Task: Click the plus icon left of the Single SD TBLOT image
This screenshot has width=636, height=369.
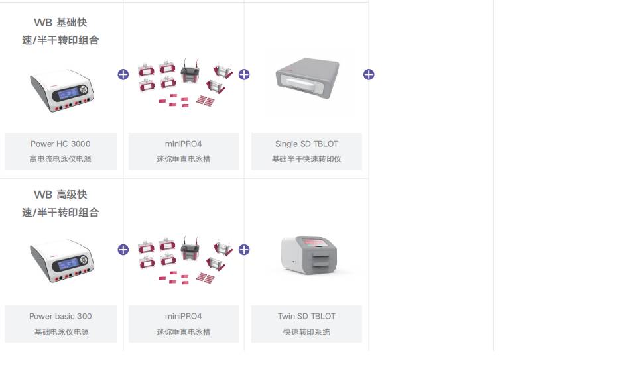Action: 244,74
